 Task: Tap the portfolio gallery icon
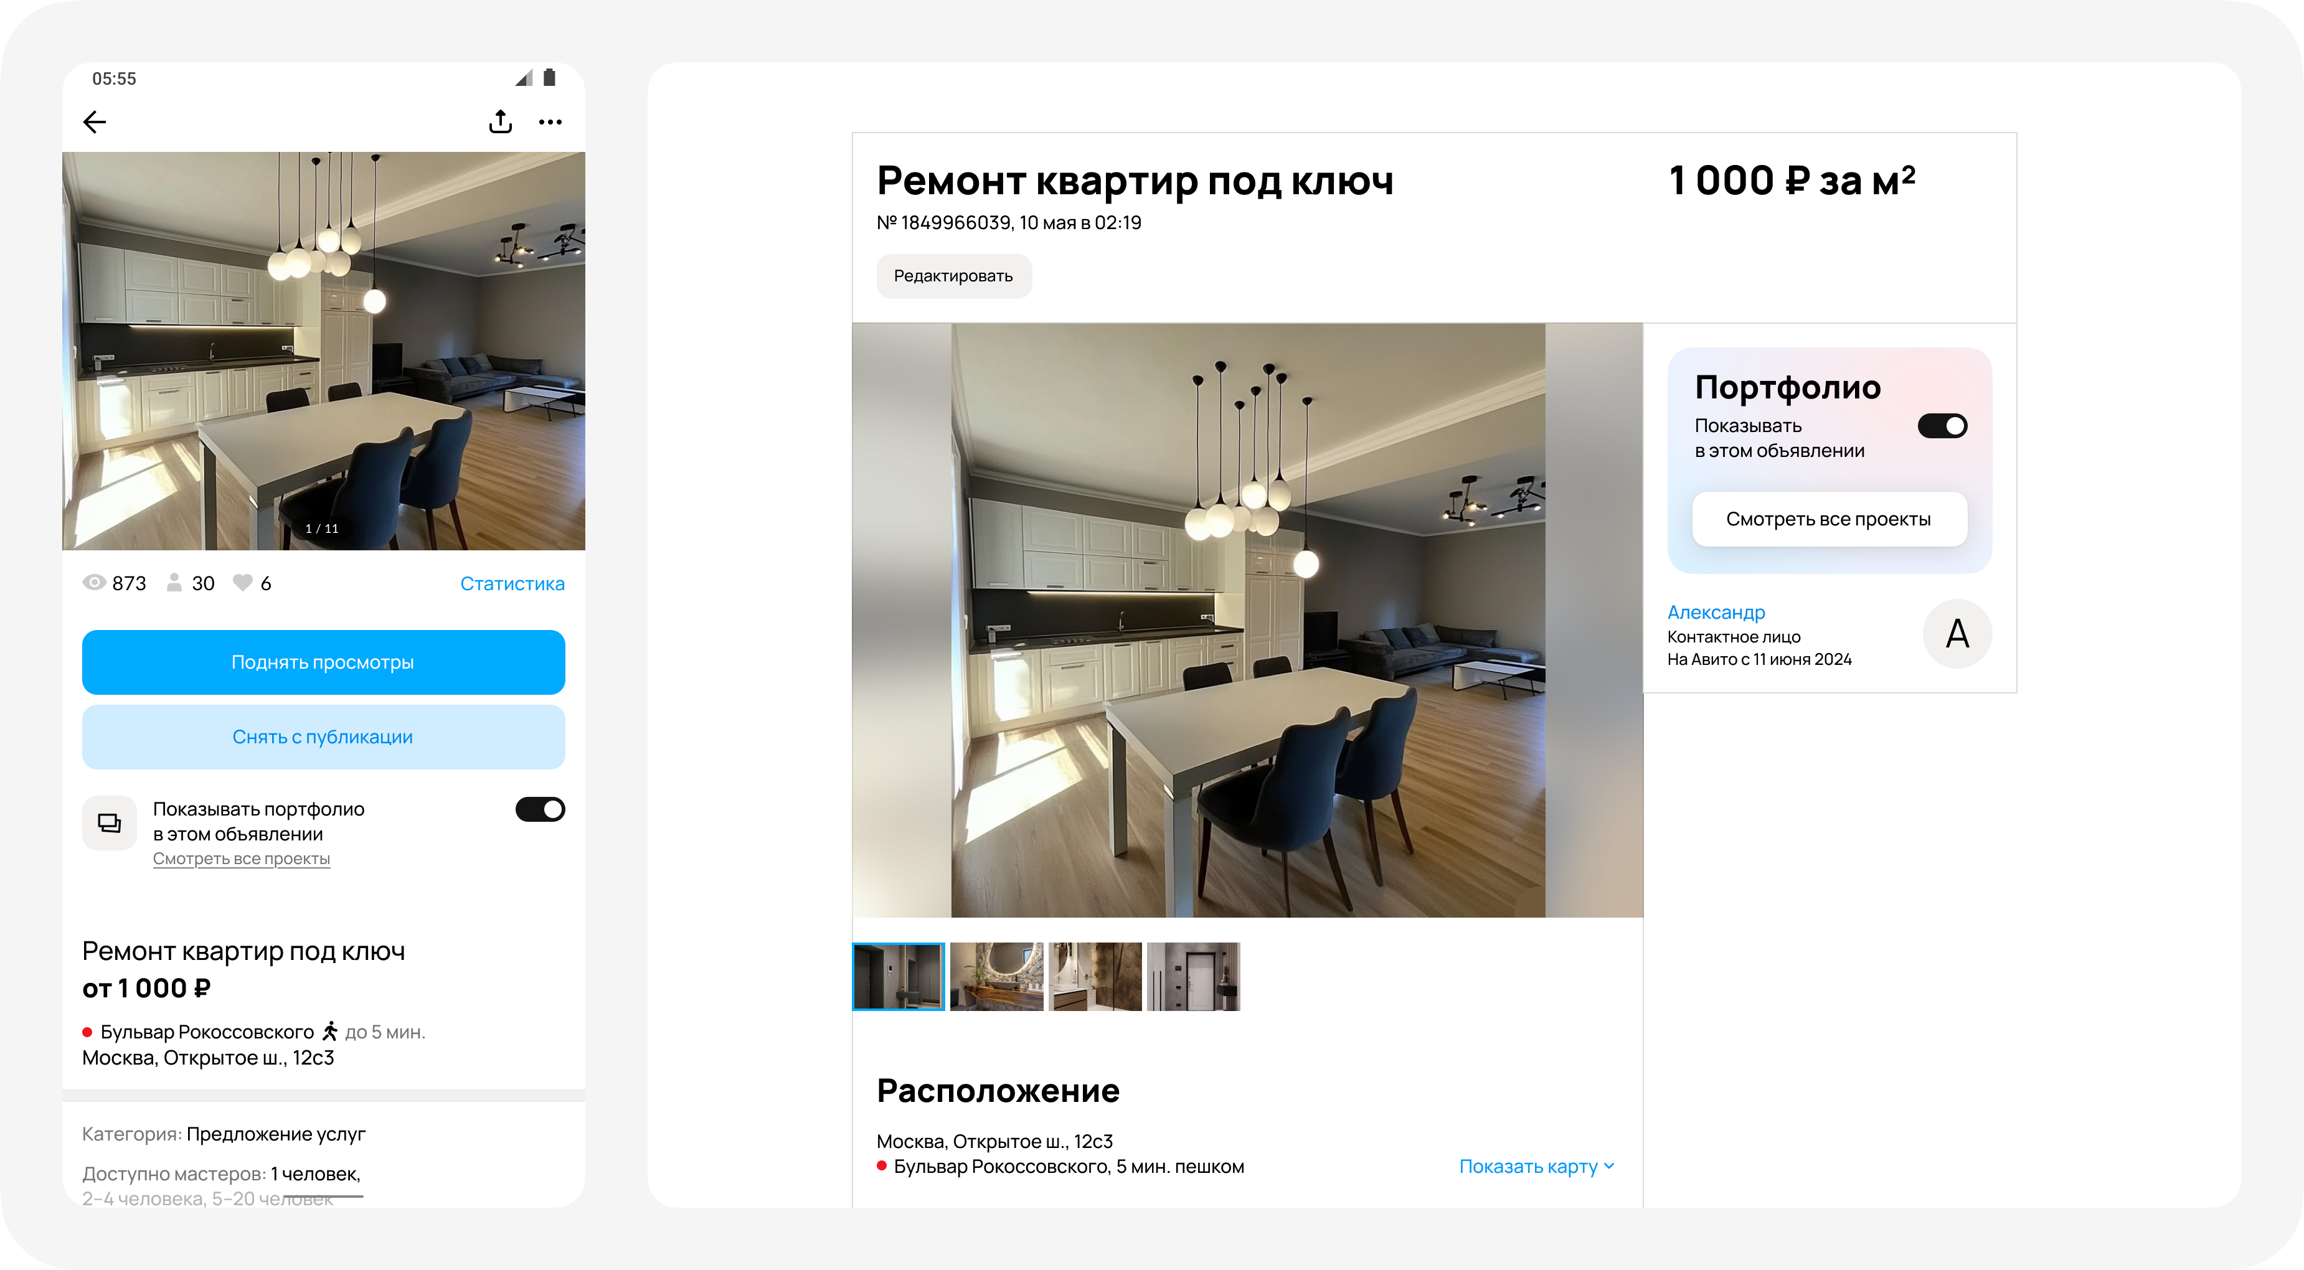click(x=109, y=823)
